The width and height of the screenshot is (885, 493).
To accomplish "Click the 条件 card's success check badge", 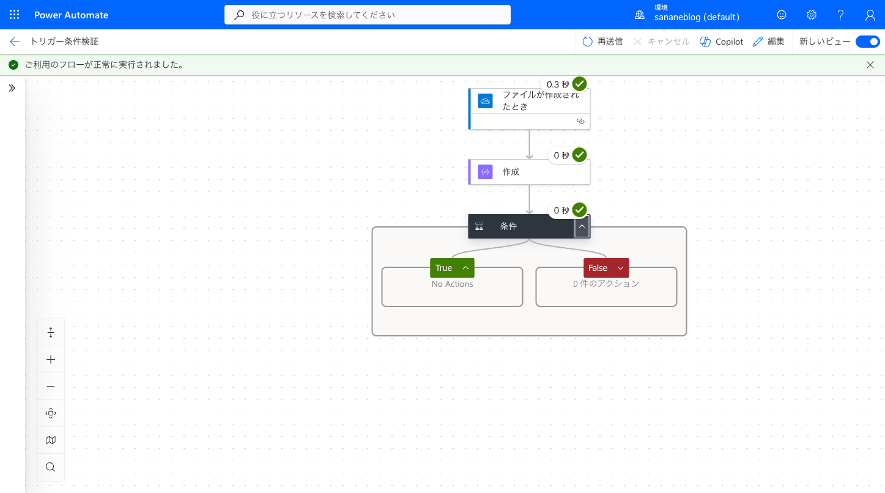I will pos(580,210).
